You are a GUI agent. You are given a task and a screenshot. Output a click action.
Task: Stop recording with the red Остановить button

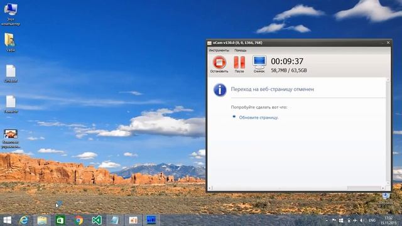[219, 64]
